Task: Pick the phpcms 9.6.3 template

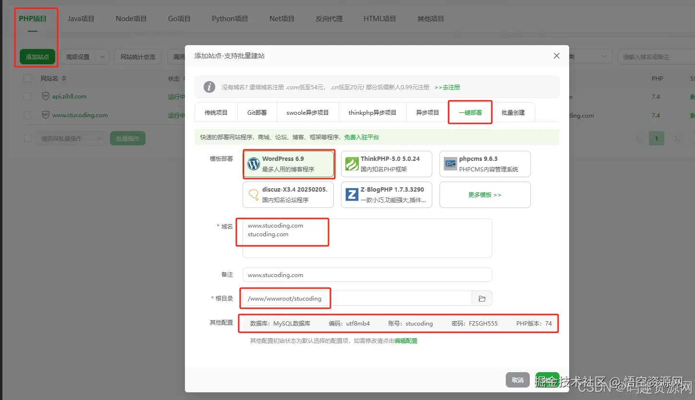Action: tap(485, 164)
